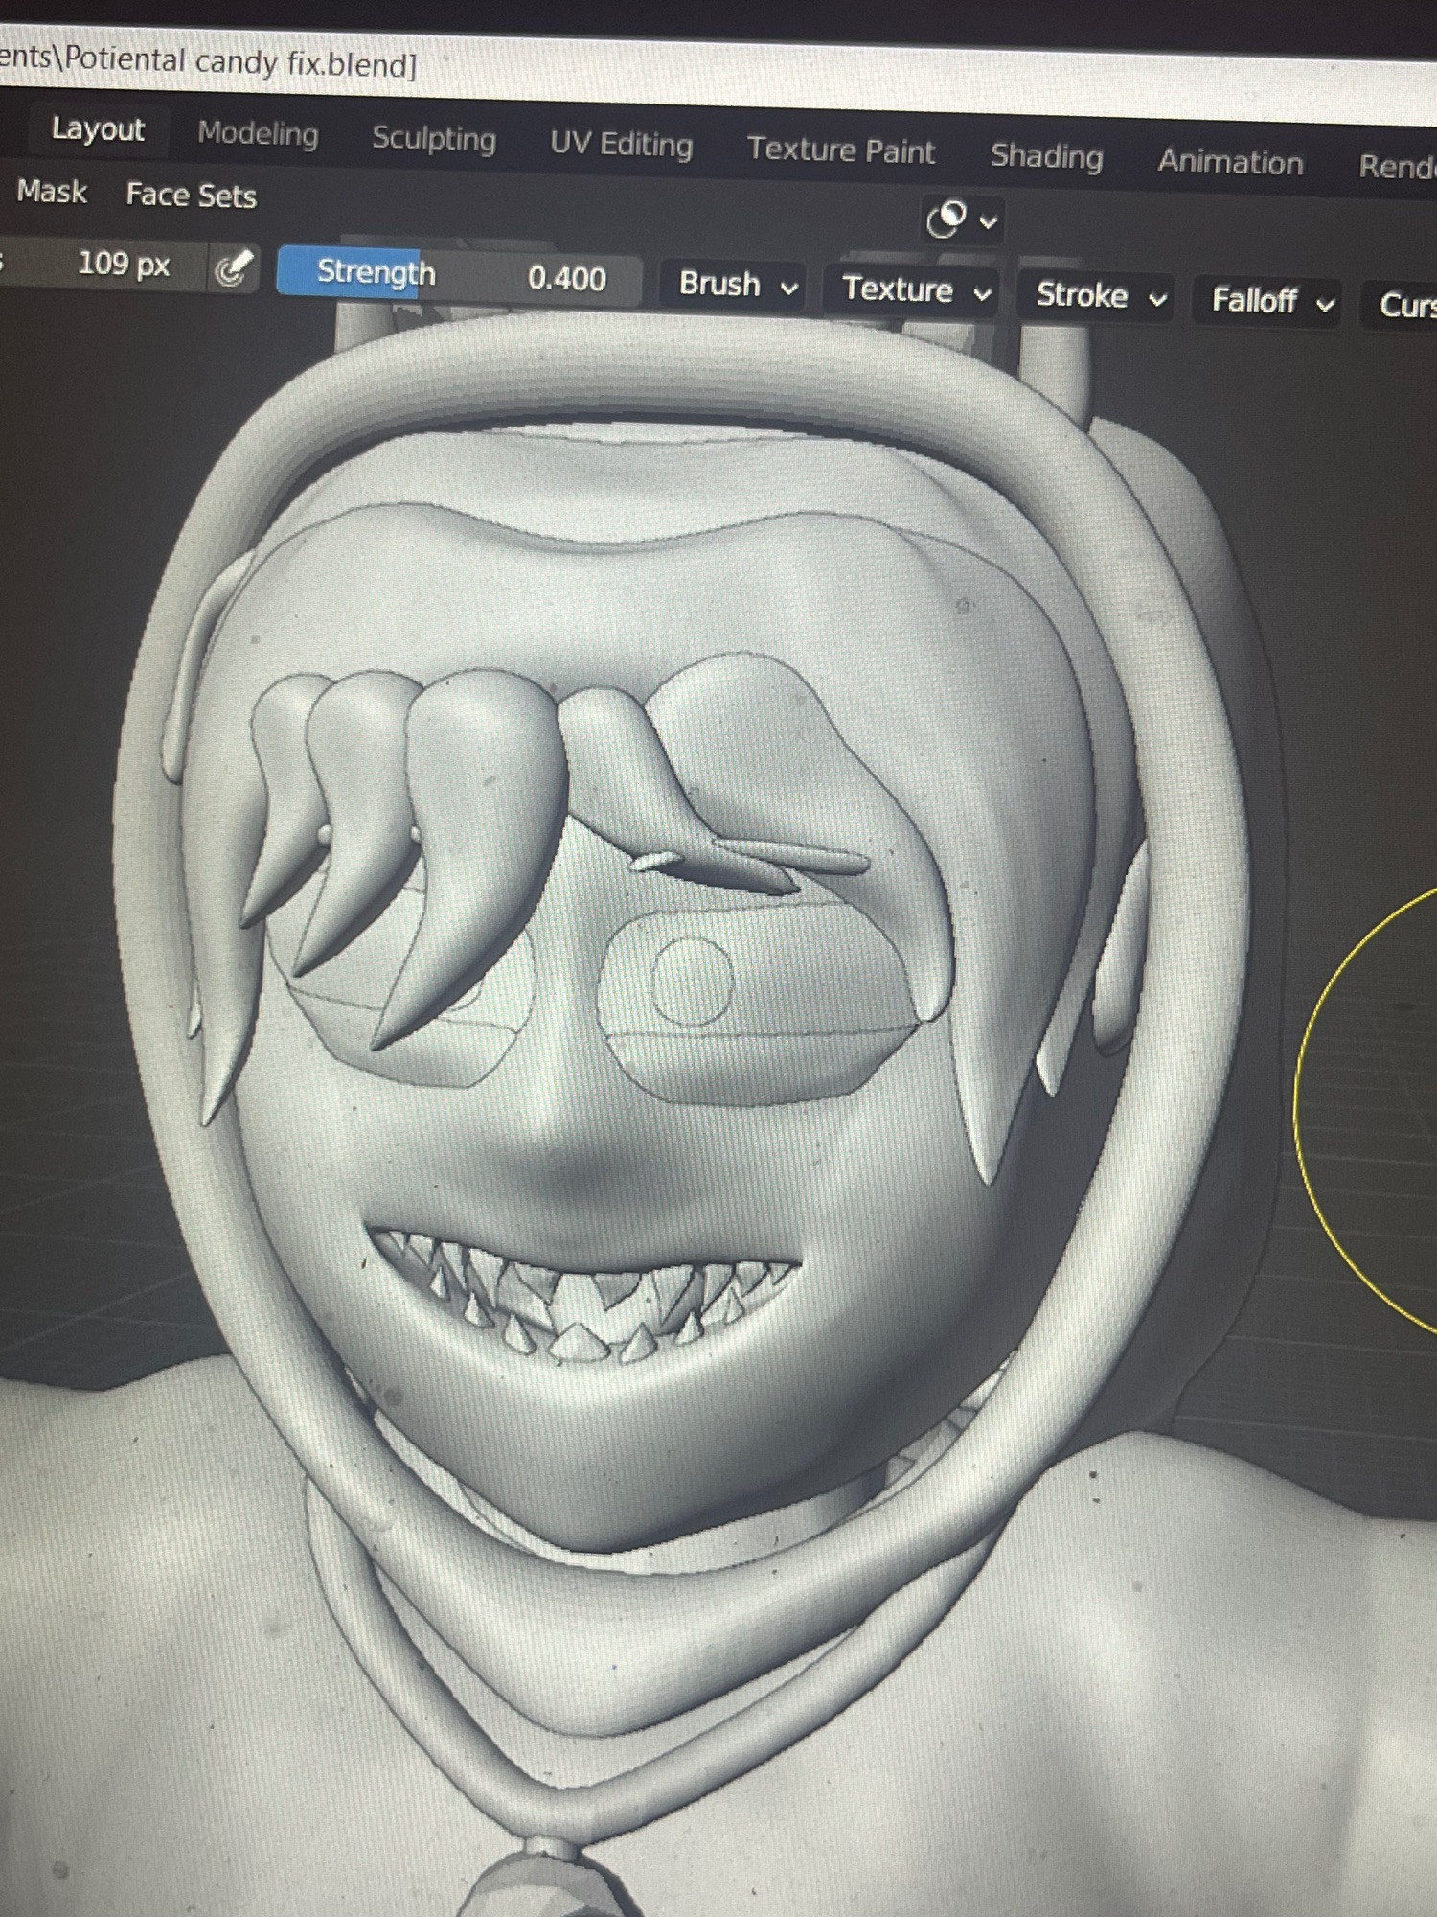Click the Strength slider
Viewport: 1437px width, 1917px height.
(460, 276)
